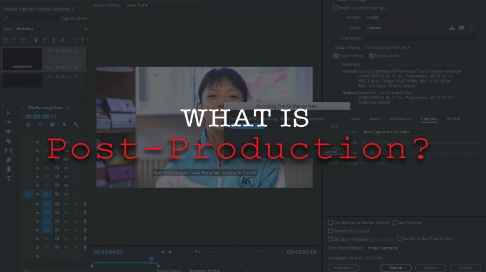Uncheck the Export Video checkbox

tap(336, 55)
